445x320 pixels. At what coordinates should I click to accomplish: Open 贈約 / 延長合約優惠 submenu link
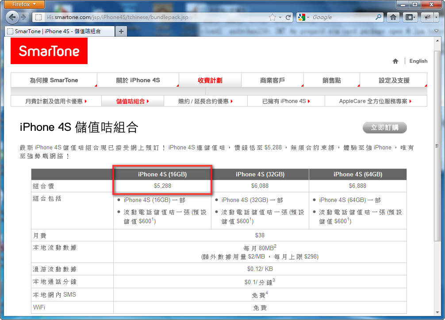click(206, 101)
